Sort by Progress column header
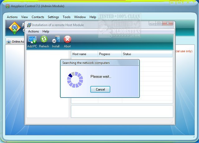This screenshot has width=199, height=143. click(x=110, y=54)
